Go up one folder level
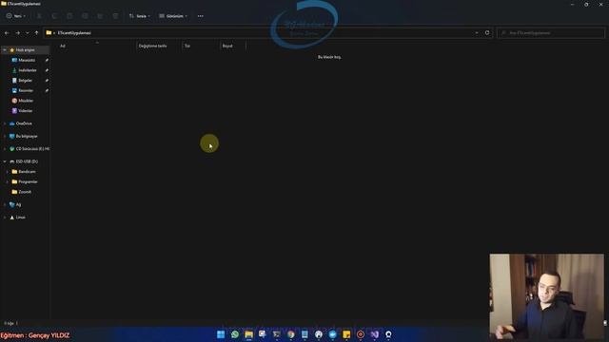609x342 pixels. 36,33
